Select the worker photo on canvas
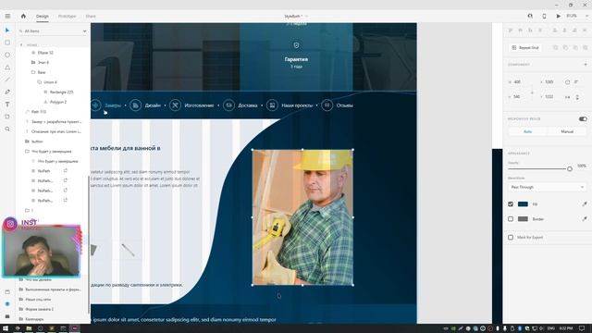The height and width of the screenshot is (333, 592). [302, 217]
